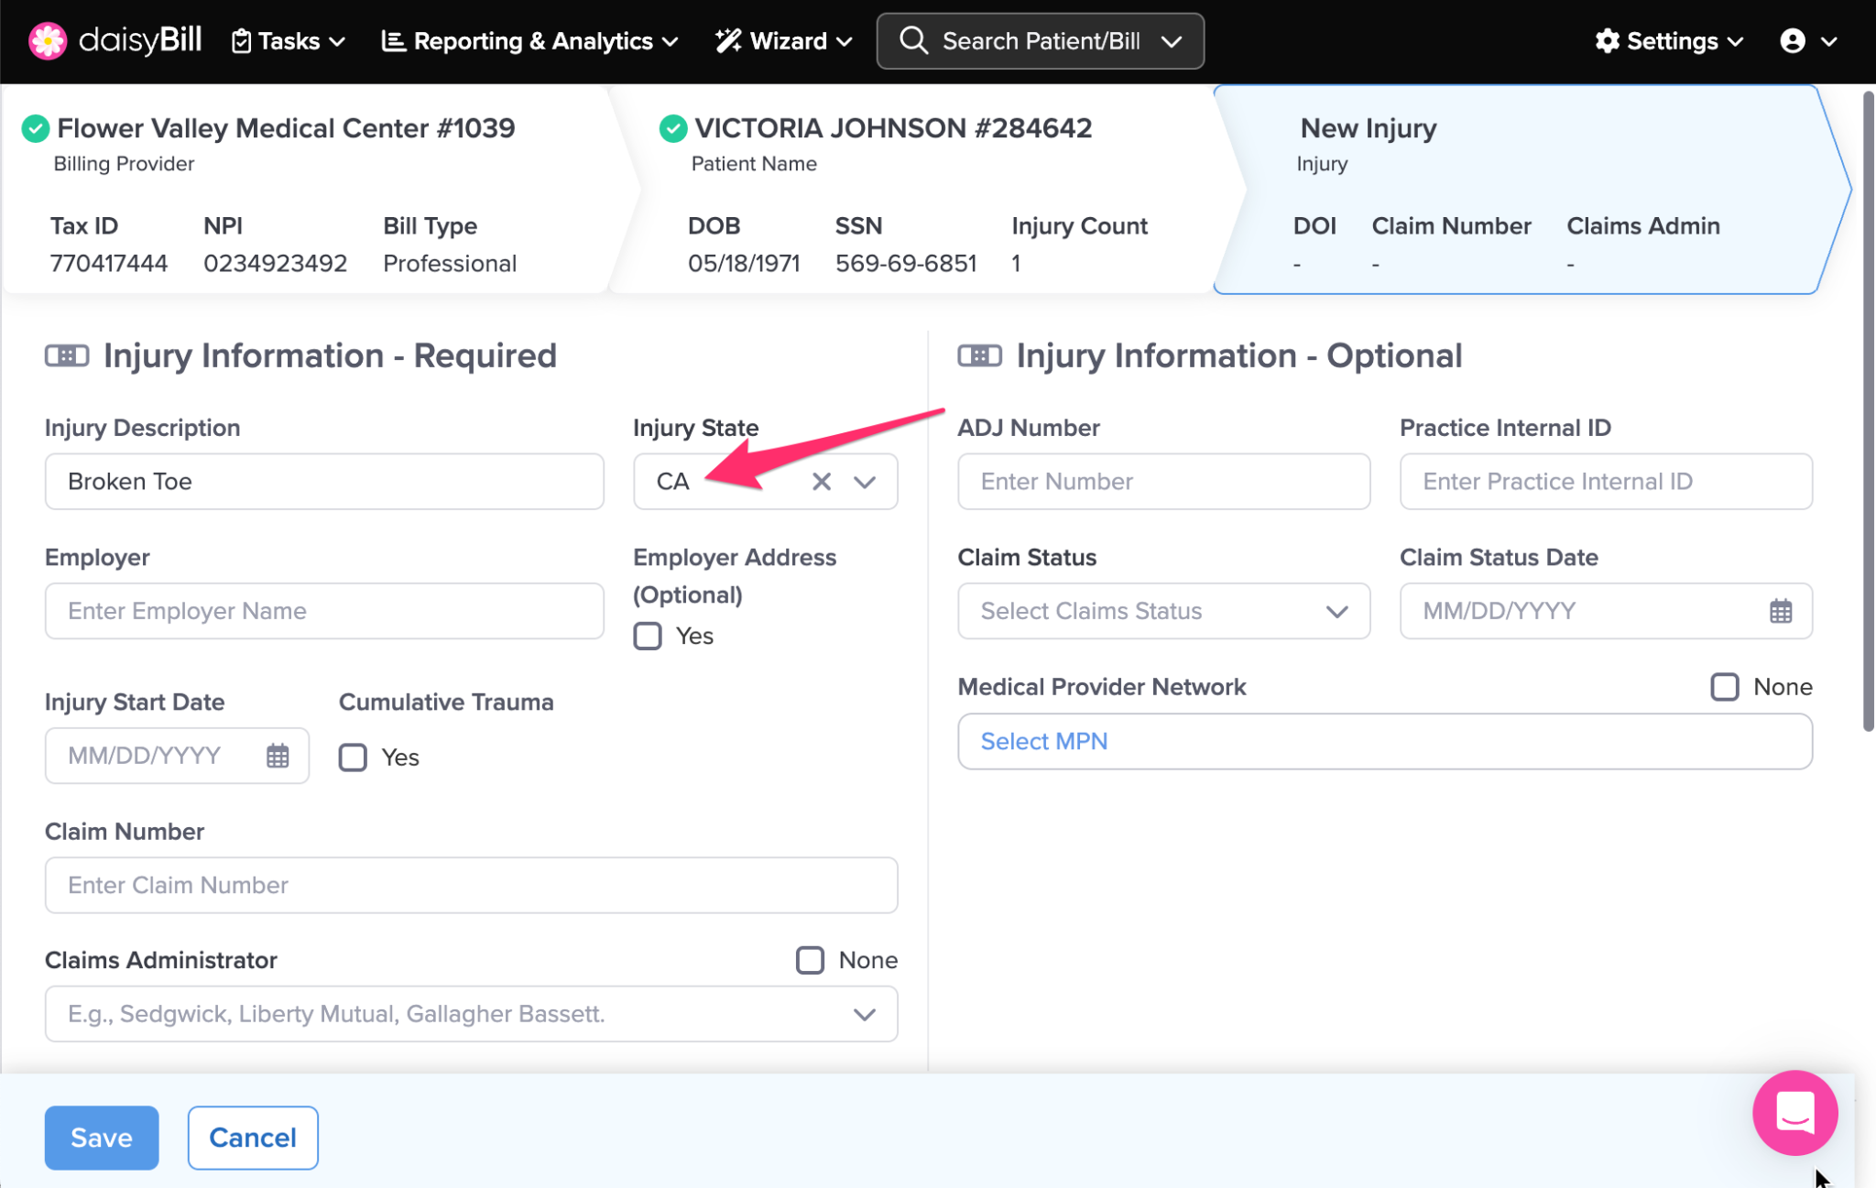Click the search magnifier icon
This screenshot has width=1876, height=1188.
pos(913,41)
